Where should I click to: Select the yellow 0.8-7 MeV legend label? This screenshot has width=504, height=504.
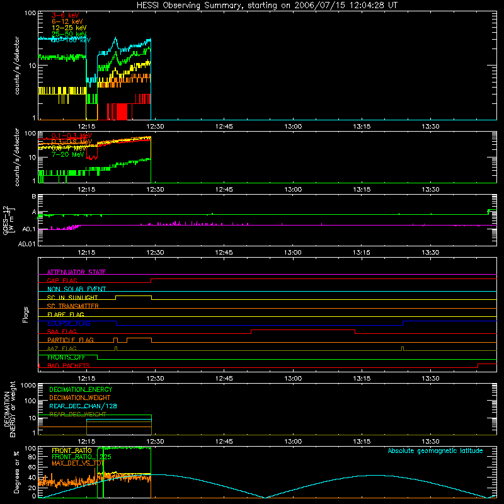click(x=69, y=149)
